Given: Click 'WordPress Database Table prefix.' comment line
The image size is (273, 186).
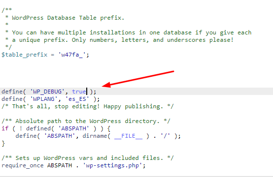Looking at the screenshot, I should [x=68, y=18].
